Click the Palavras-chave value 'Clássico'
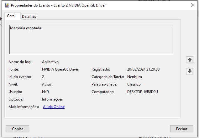This screenshot has height=138, width=199. coord(134,84)
